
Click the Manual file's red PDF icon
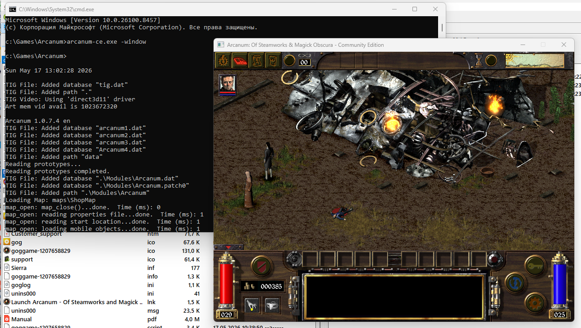(x=7, y=319)
